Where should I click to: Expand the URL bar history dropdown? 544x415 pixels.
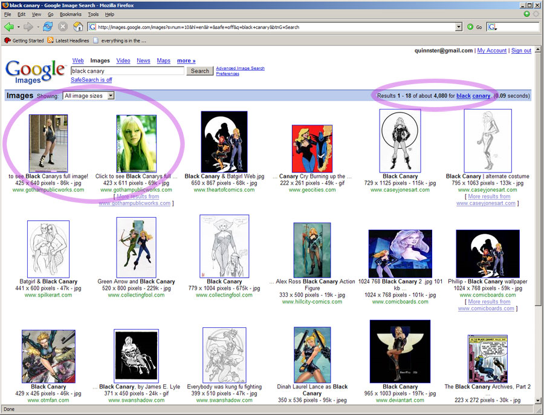[x=459, y=27]
